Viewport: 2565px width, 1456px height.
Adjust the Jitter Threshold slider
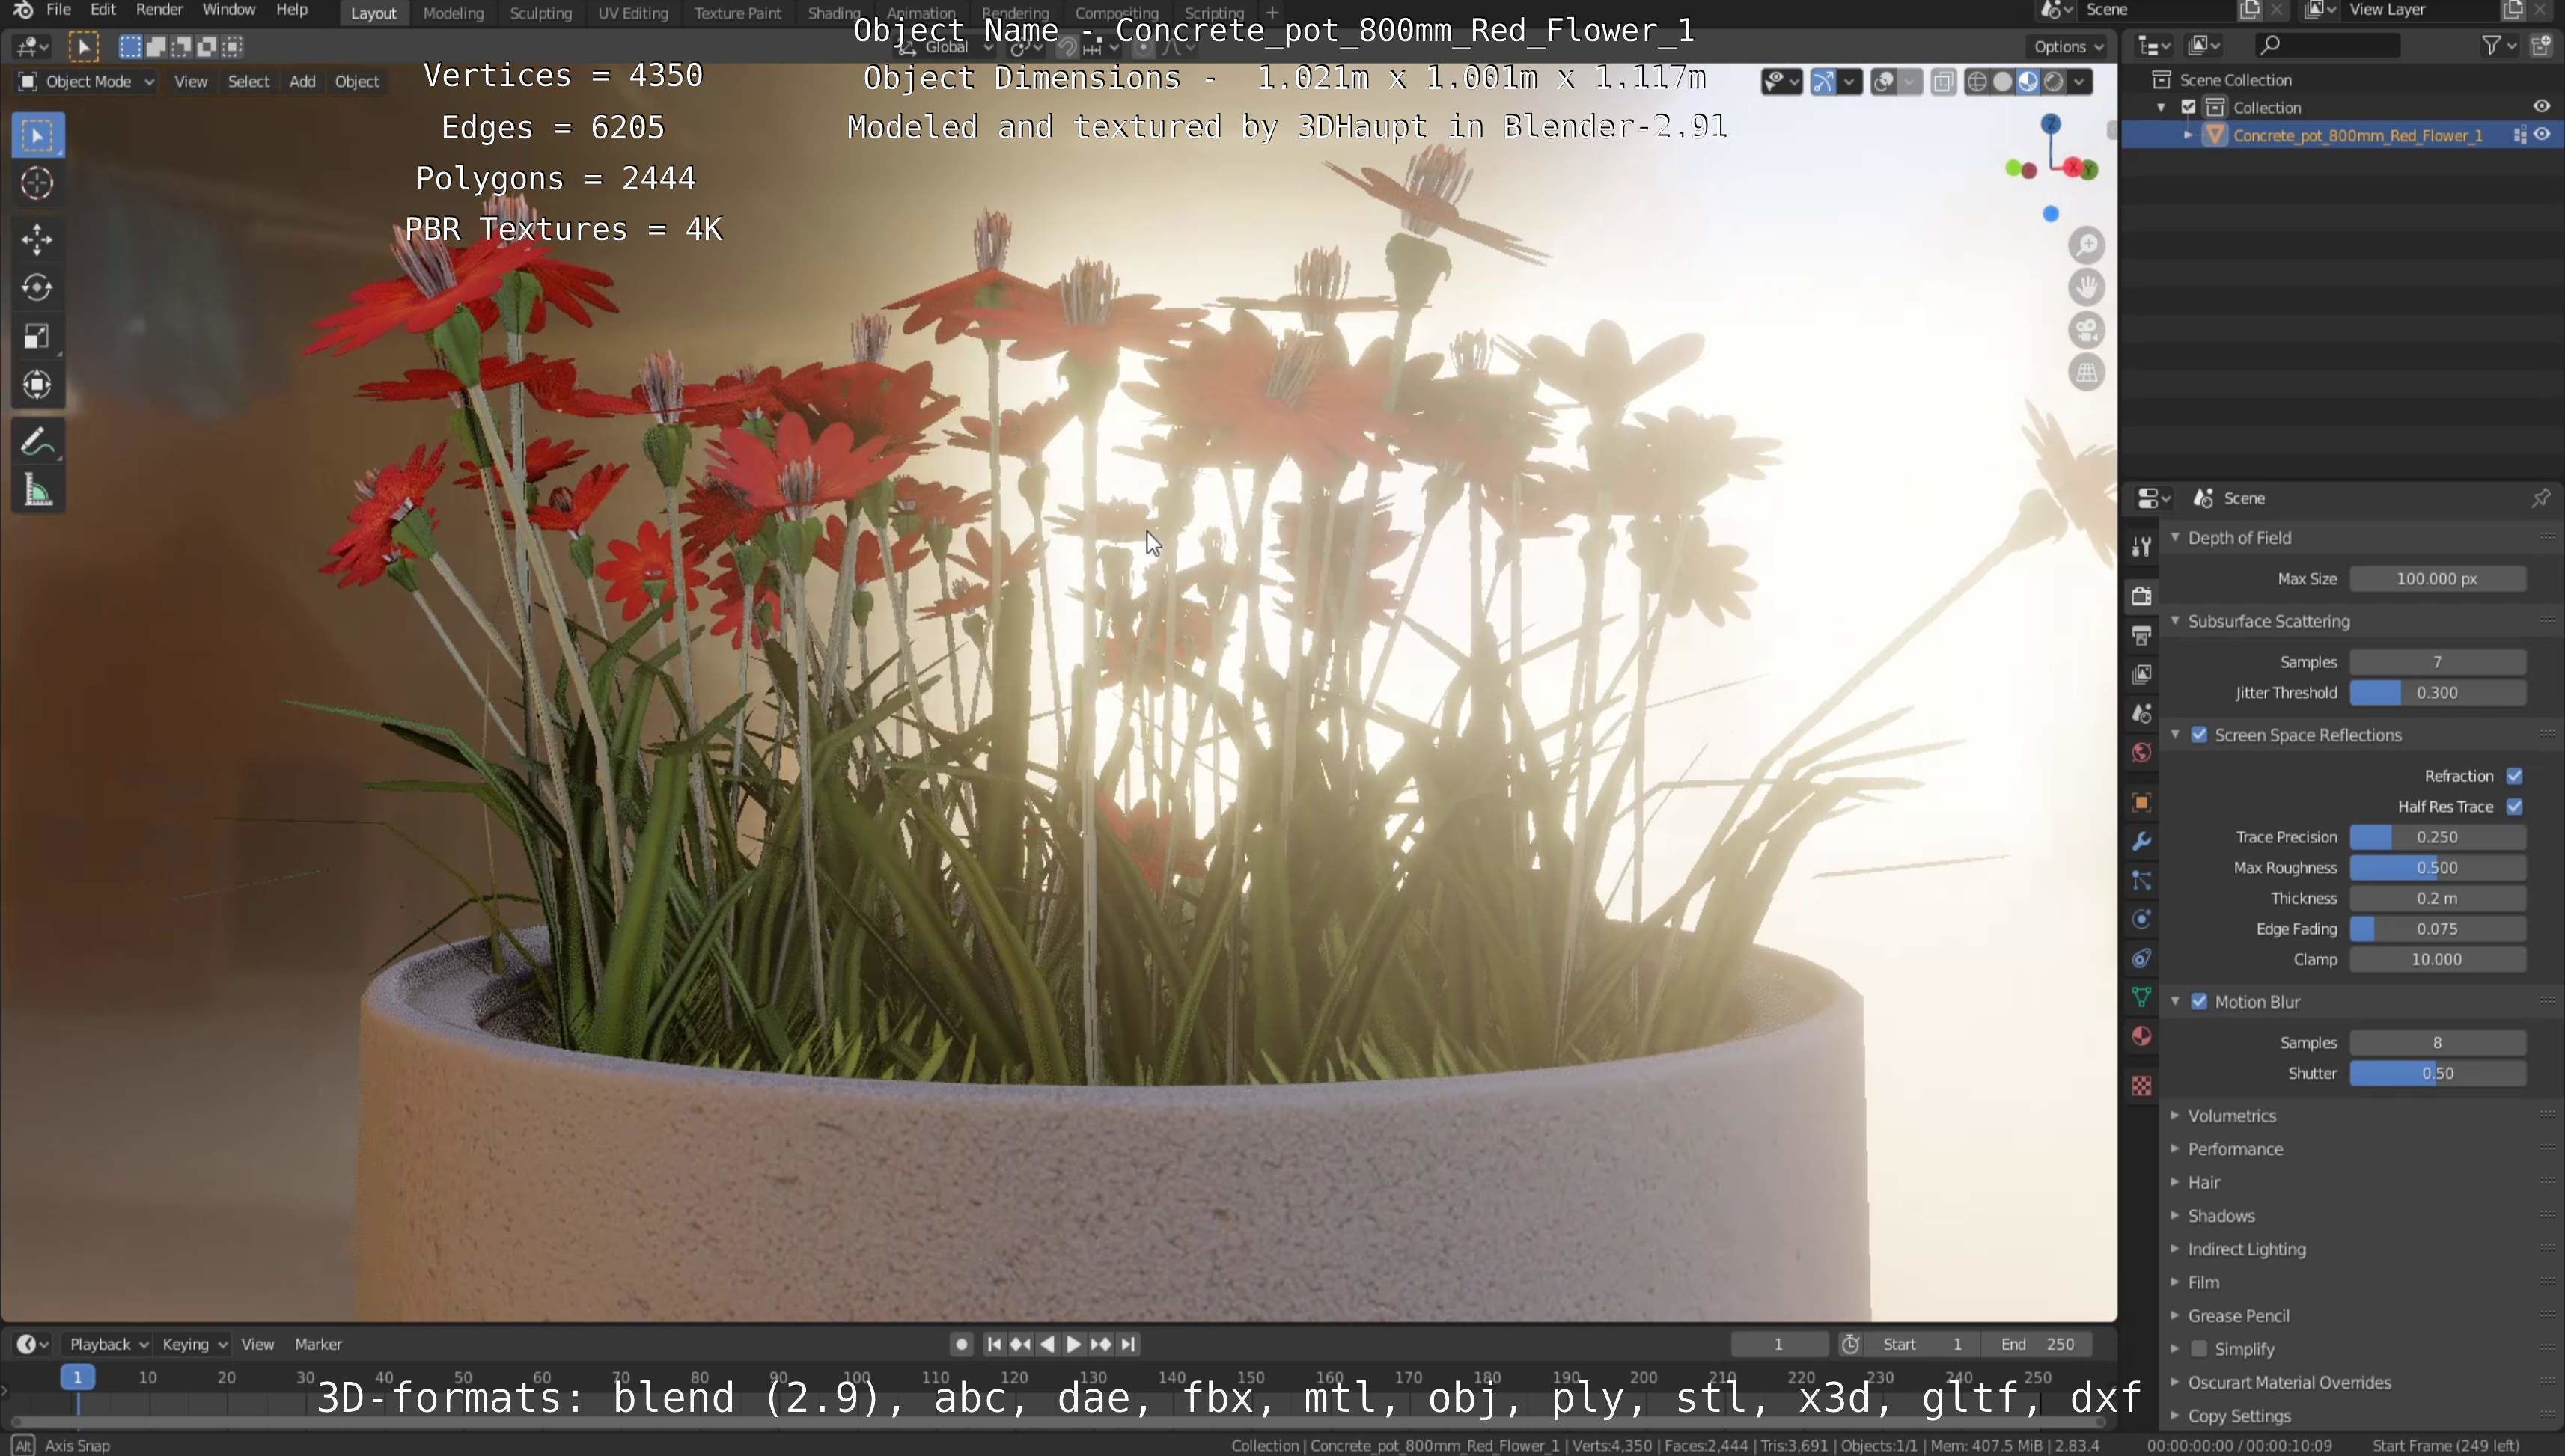2437,693
